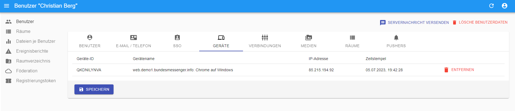Click the ticket icon for Registrierungstoken
The image size is (515, 111).
(8, 81)
